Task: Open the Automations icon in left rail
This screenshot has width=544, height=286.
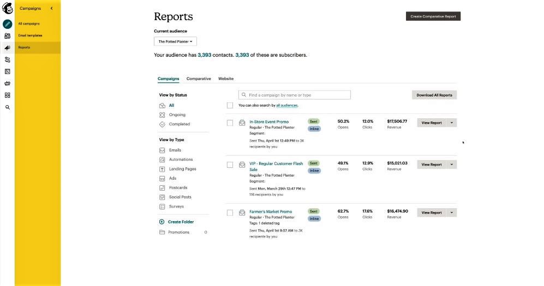Action: click(7, 59)
